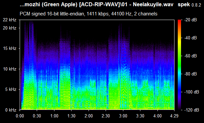The width and height of the screenshot is (204, 123).
Task: Click the 3:00 time axis marker
Action: pos(123,116)
